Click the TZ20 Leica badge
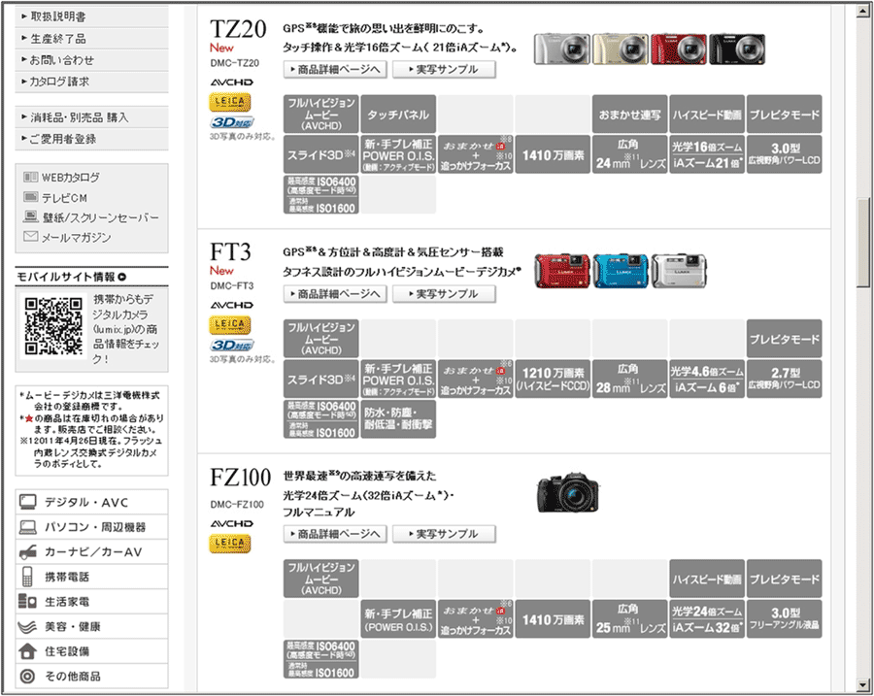The width and height of the screenshot is (874, 696). point(229,102)
